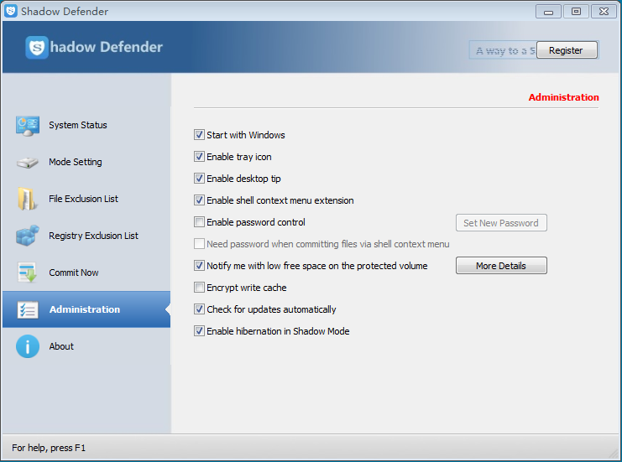Uncheck Start with Windows
622x462 pixels.
(199, 135)
